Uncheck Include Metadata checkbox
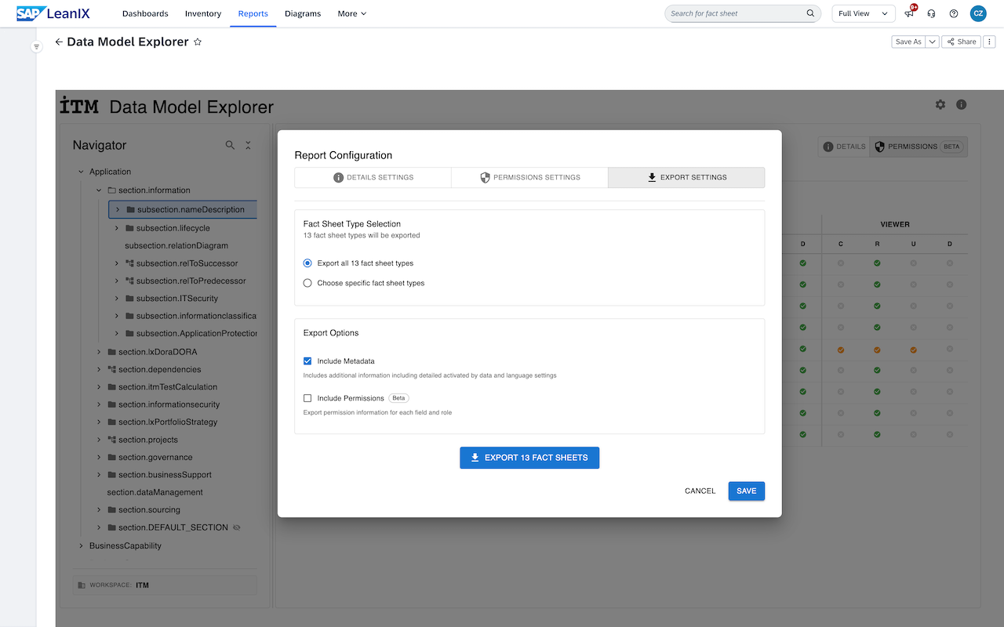Screen dimensions: 1004x627 [x=307, y=361]
